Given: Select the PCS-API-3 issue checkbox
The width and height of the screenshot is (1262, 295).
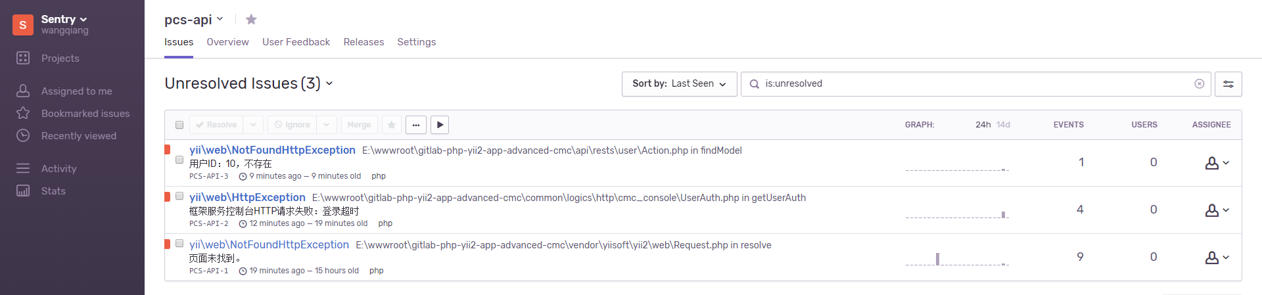Looking at the screenshot, I should pos(179,160).
